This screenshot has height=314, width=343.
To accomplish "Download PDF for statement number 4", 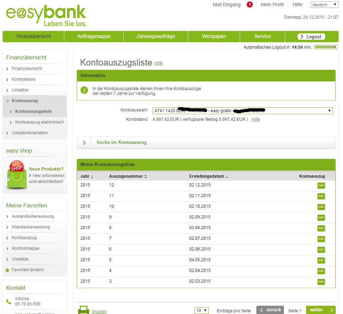I will [x=321, y=271].
